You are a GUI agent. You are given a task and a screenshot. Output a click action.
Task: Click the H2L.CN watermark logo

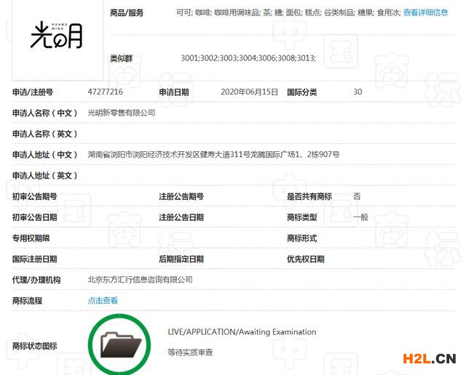(426, 358)
